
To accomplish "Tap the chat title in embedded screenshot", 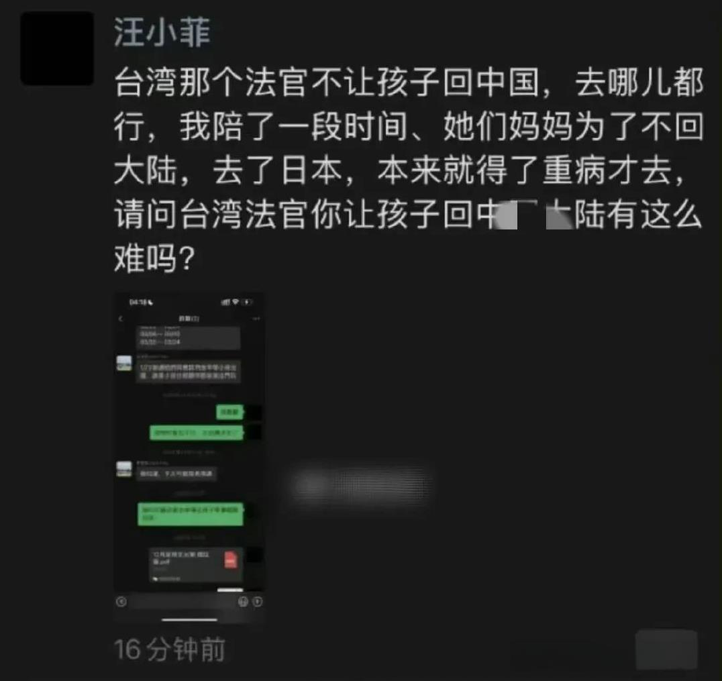I will 189,319.
